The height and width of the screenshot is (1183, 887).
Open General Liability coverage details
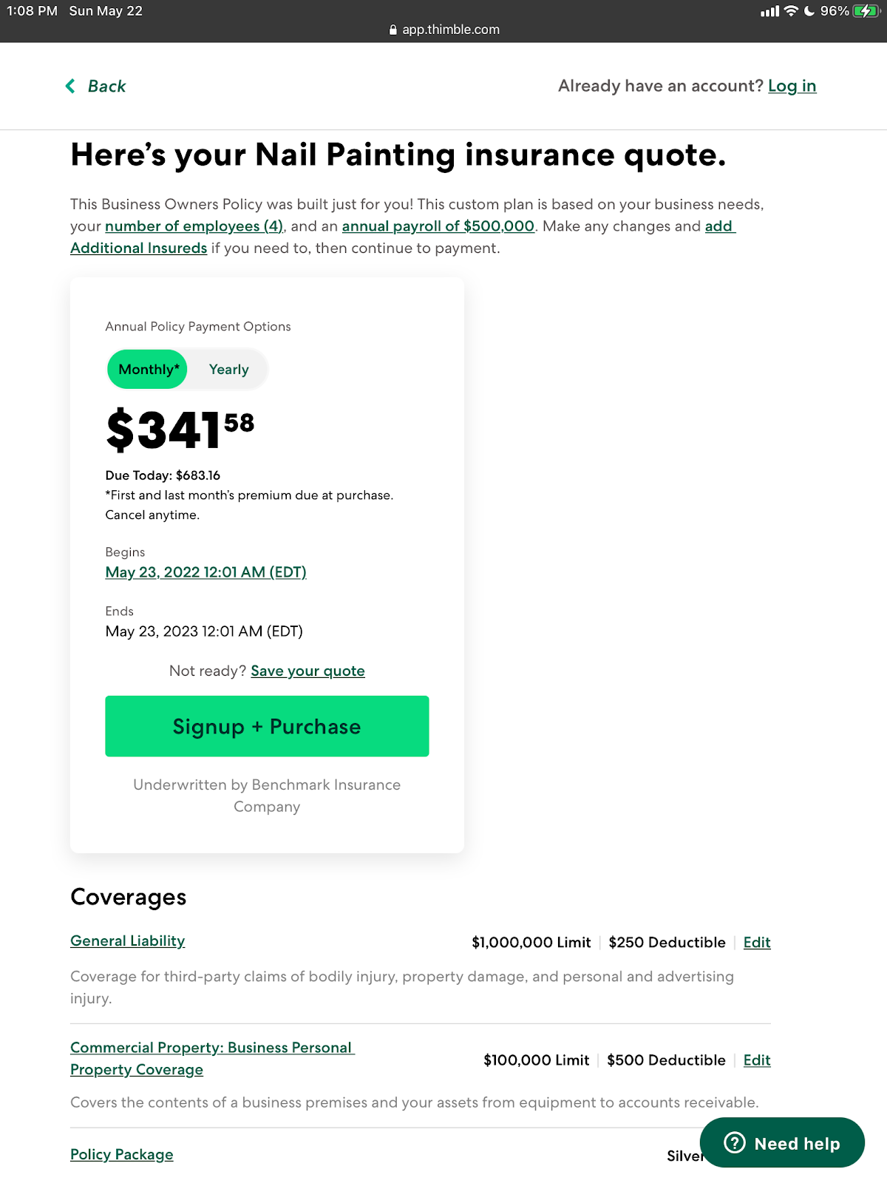coord(127,941)
